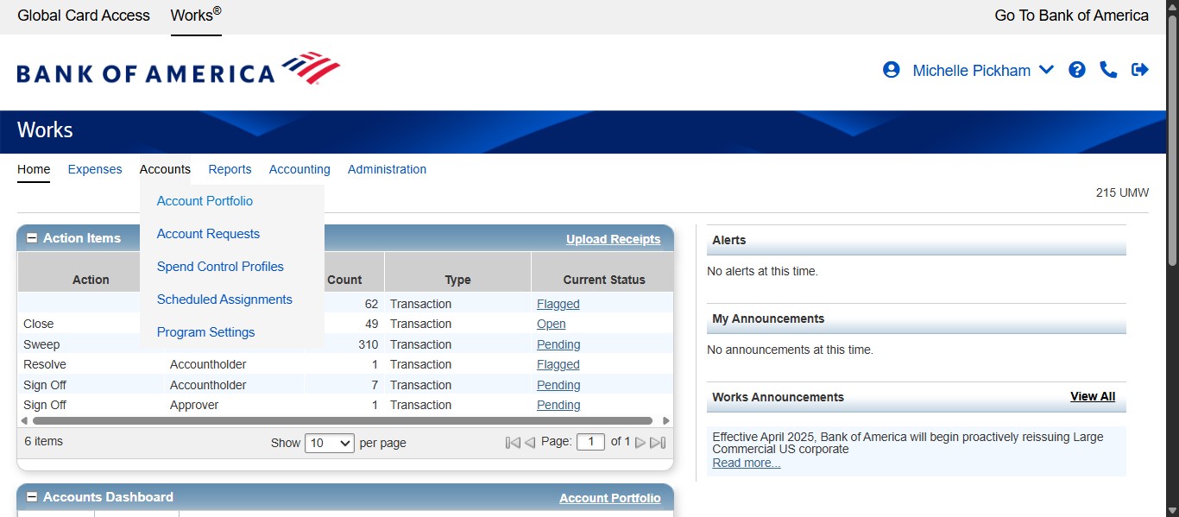Viewport: 1179px width, 517px height.
Task: Expand the Michelle Pickham user dropdown
Action: point(1046,70)
